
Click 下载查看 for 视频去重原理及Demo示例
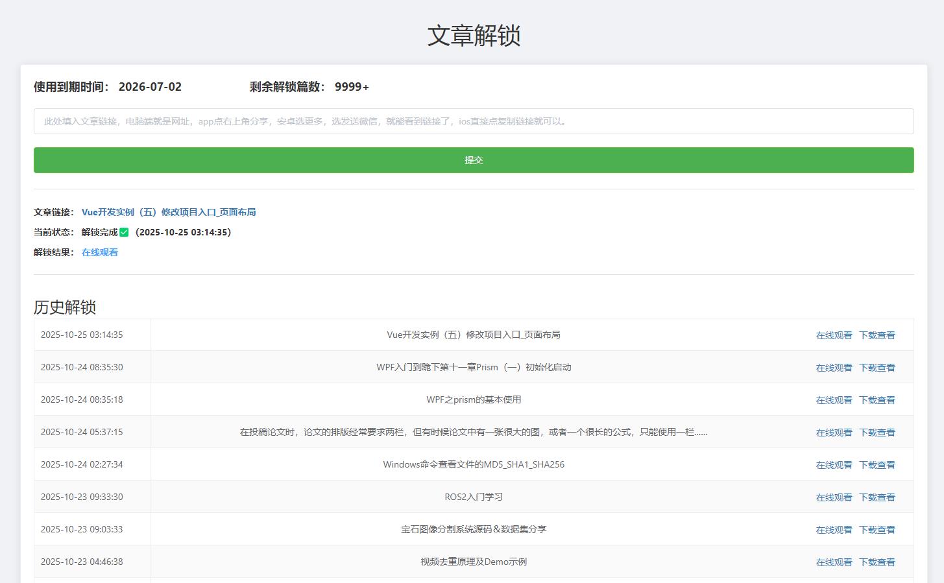coord(877,562)
